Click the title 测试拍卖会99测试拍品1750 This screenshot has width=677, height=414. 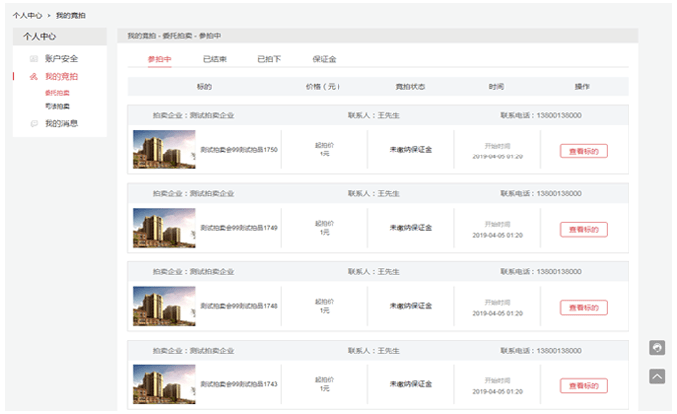(240, 150)
